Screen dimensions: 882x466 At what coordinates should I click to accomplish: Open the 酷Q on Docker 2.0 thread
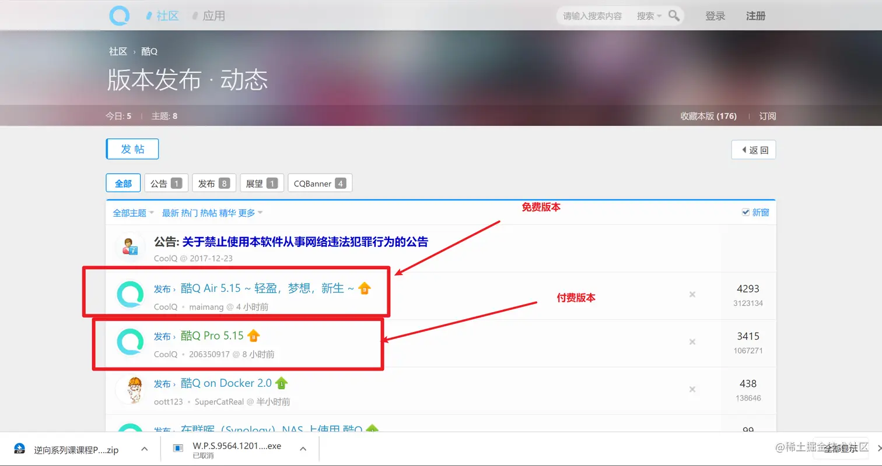226,383
